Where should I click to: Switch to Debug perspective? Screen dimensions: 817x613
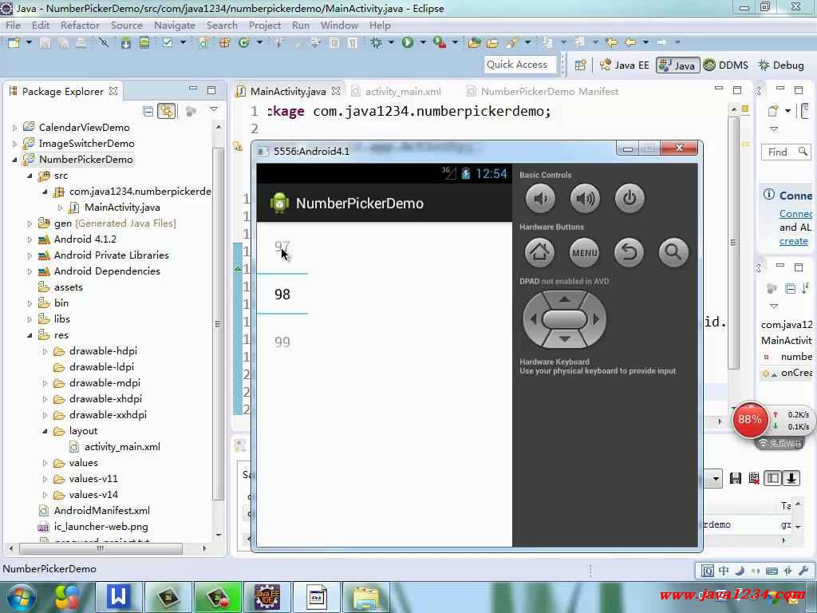pyautogui.click(x=781, y=65)
